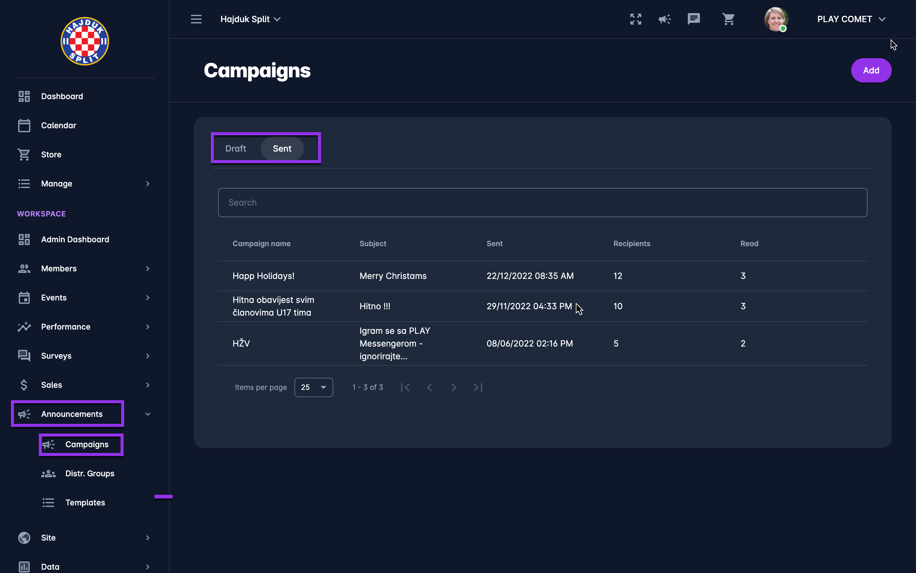Click the Hajduk Split club logo

85,41
